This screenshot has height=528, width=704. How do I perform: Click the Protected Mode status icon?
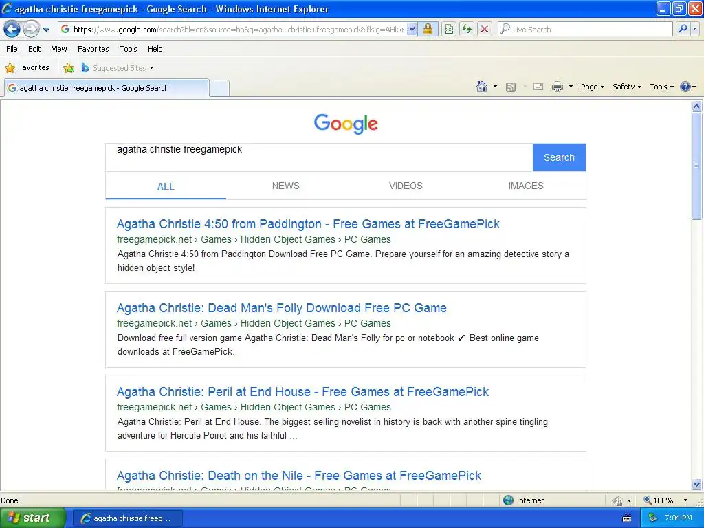[617, 500]
